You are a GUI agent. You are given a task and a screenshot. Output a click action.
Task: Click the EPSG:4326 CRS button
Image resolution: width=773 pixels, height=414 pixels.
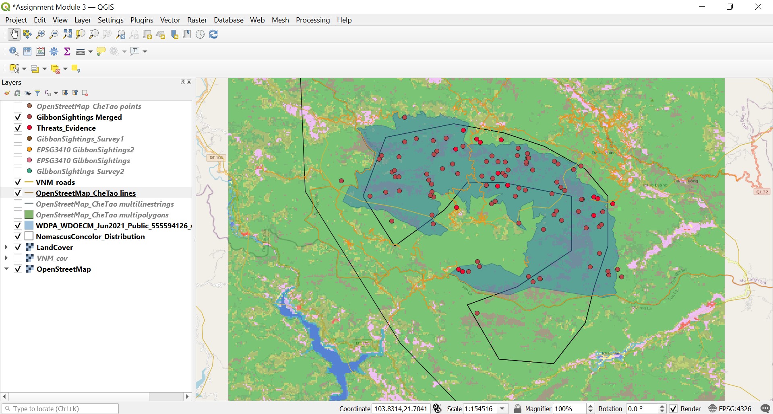[730, 409]
